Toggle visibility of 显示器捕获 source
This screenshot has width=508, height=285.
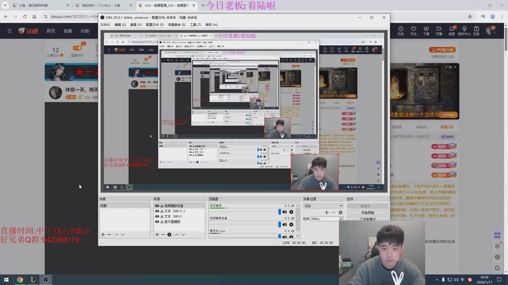click(157, 222)
